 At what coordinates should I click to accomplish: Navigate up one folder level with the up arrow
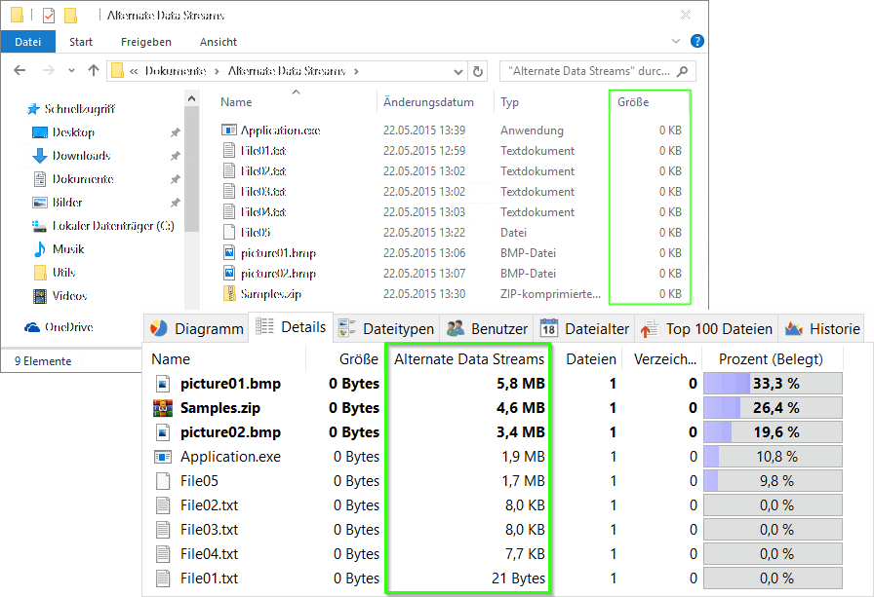point(93,71)
